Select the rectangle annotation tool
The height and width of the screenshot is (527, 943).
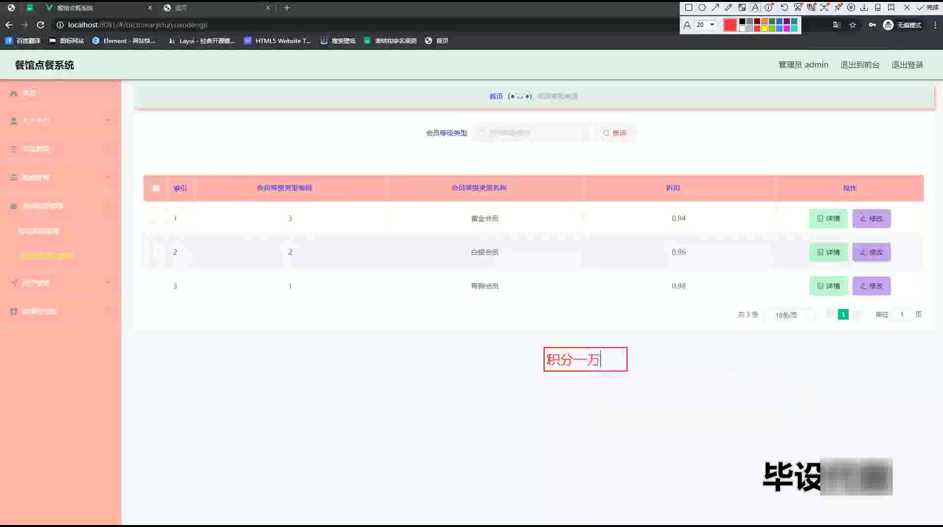pos(689,7)
